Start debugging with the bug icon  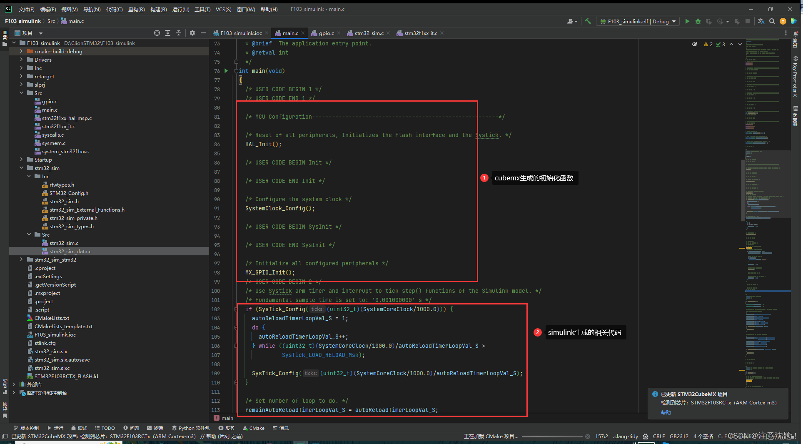[698, 21]
